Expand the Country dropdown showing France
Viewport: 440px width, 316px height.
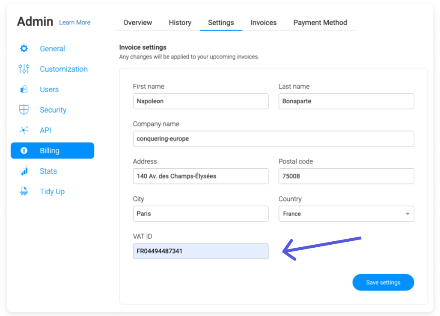pos(346,214)
